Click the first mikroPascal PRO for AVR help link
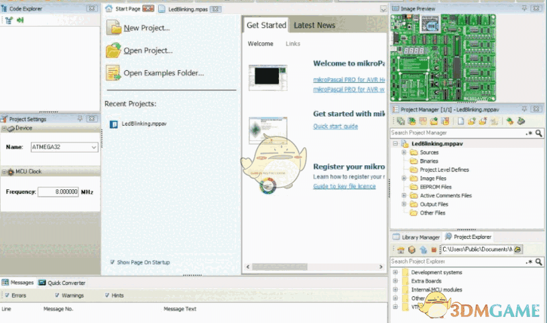This screenshot has width=547, height=323. pyautogui.click(x=349, y=80)
